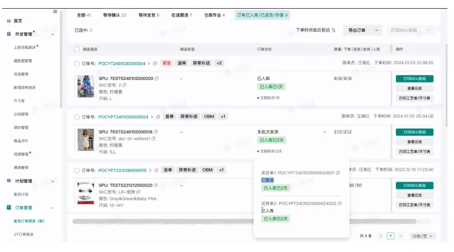Open the 导出订单 dropdown arrow
454x252 pixels.
[x=377, y=30]
